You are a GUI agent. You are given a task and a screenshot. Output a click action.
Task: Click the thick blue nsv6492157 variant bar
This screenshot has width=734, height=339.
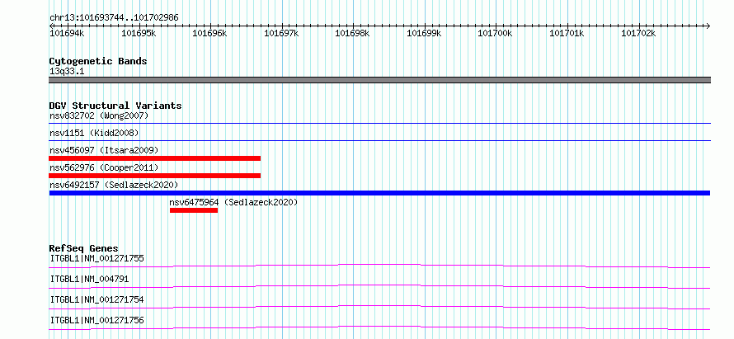379,193
